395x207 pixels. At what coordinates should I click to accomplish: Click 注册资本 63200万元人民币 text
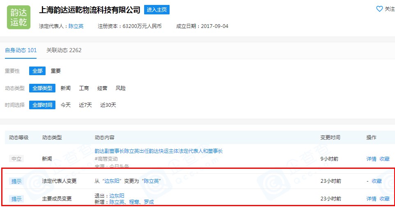130,26
